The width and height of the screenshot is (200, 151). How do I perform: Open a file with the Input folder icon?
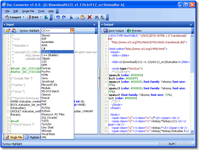(x=8, y=31)
